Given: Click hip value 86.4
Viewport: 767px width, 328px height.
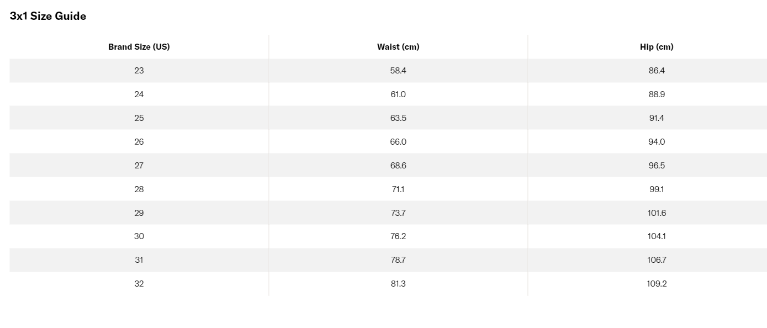Looking at the screenshot, I should 657,71.
